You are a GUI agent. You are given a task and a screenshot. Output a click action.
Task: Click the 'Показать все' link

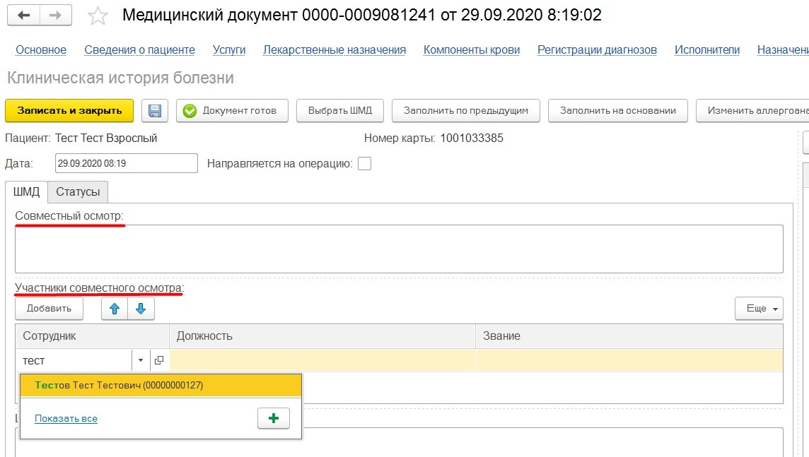66,419
